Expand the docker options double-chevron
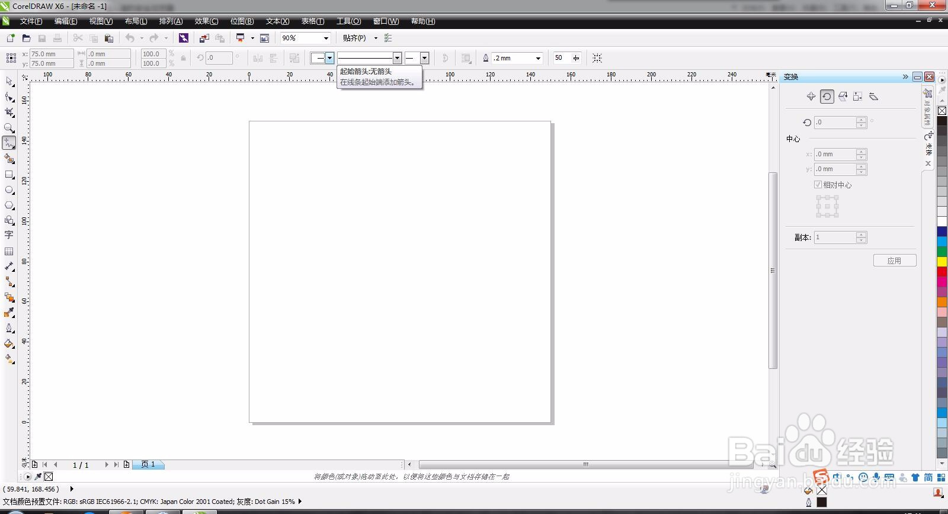Viewport: 948px width, 514px height. pos(905,77)
